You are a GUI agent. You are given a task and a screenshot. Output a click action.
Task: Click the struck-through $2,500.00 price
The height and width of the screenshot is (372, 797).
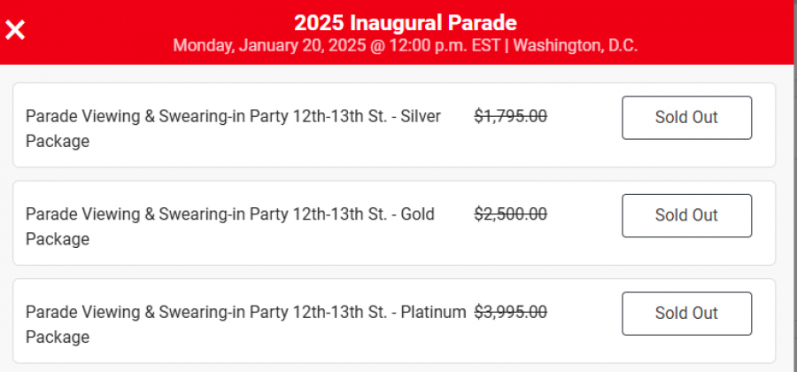(510, 214)
